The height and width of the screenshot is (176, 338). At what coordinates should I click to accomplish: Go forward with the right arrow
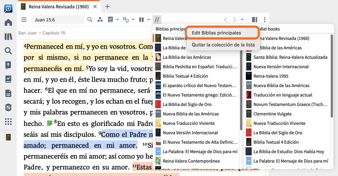click(235, 20)
